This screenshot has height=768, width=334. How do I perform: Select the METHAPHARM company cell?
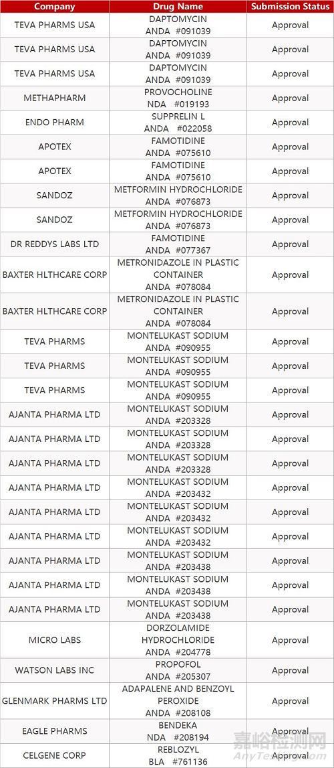[x=55, y=98]
